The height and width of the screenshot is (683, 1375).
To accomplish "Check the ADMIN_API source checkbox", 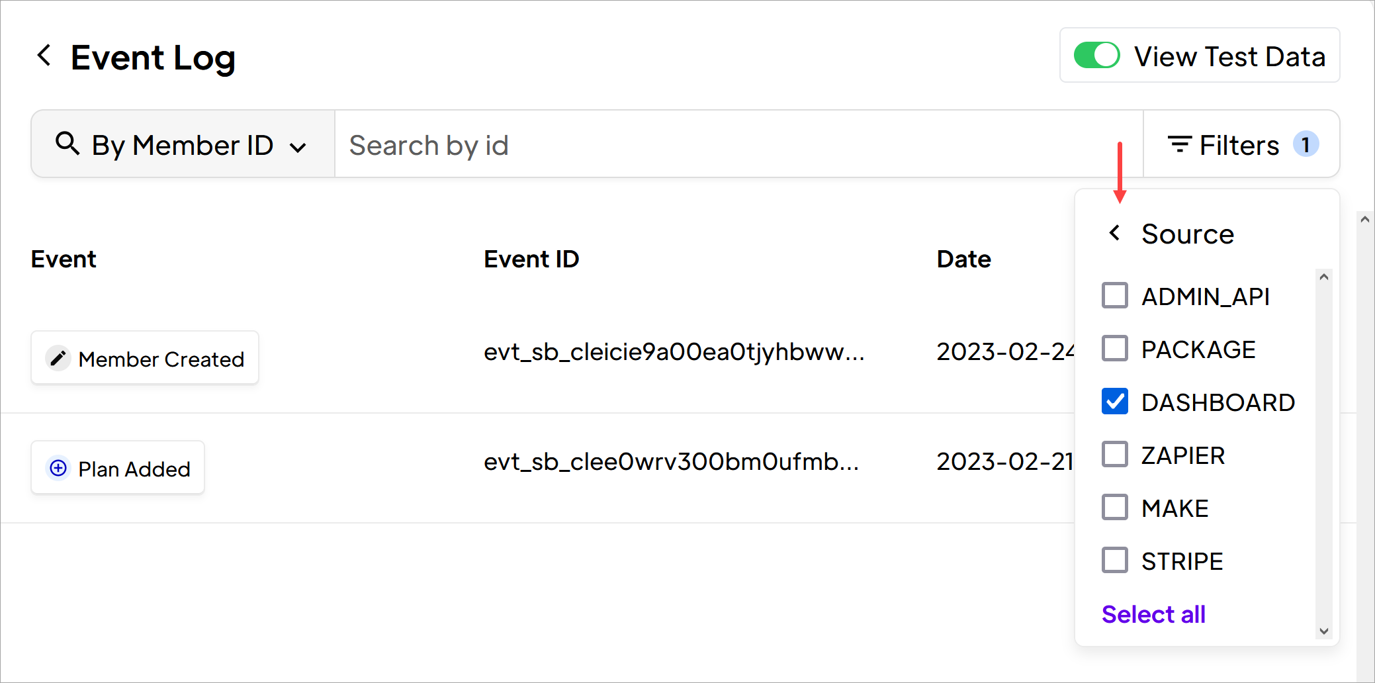I will point(1115,296).
